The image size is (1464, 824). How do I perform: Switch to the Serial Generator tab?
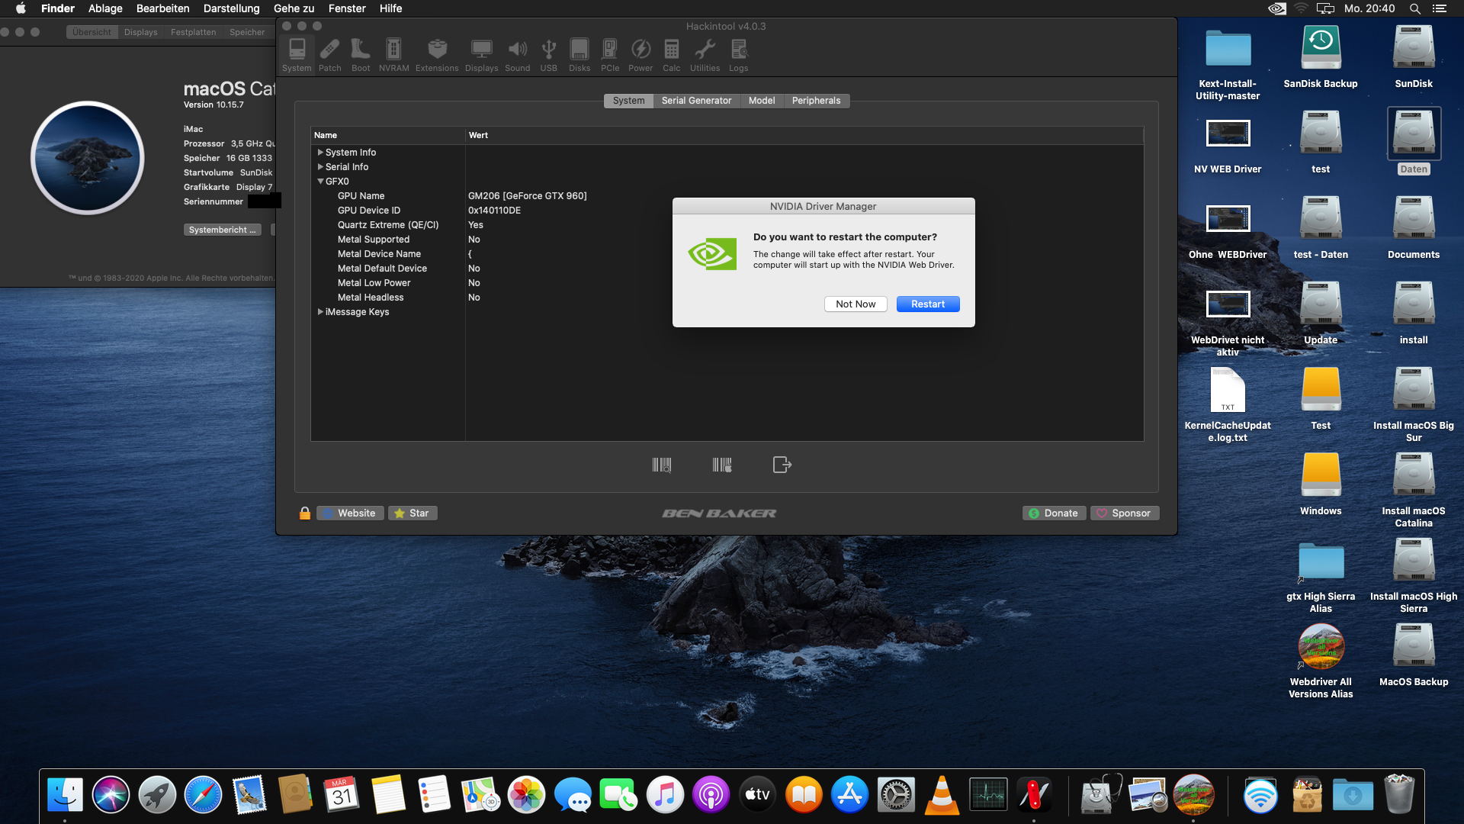(x=696, y=101)
